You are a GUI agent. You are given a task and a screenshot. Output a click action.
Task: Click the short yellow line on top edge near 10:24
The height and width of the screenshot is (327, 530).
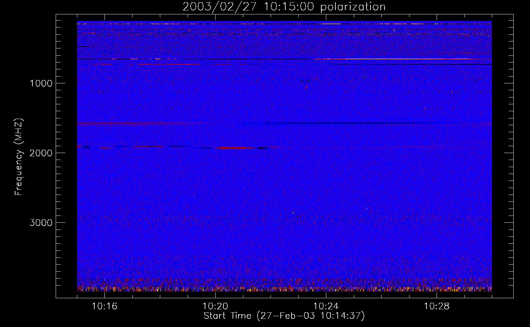click(331, 24)
